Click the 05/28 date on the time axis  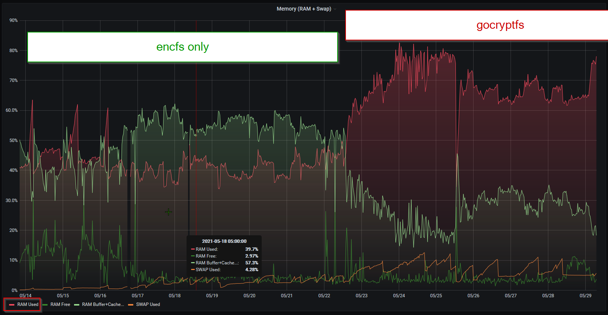(548, 296)
